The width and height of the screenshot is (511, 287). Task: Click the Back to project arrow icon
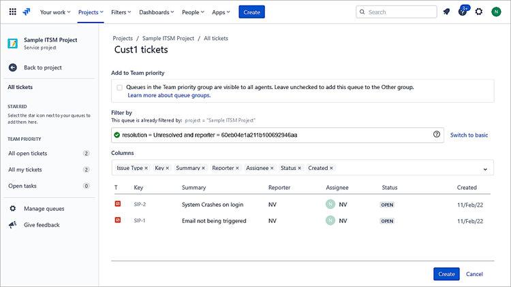[12, 67]
